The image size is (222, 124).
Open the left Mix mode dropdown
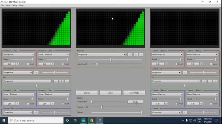[x=27, y=81]
